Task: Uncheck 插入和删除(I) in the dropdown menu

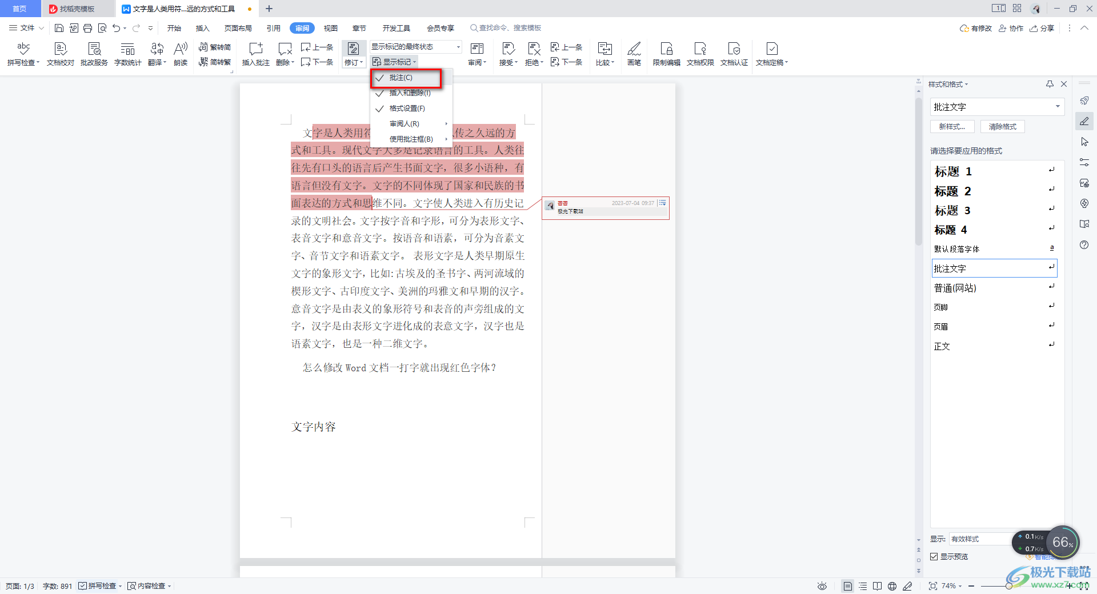Action: [x=411, y=93]
